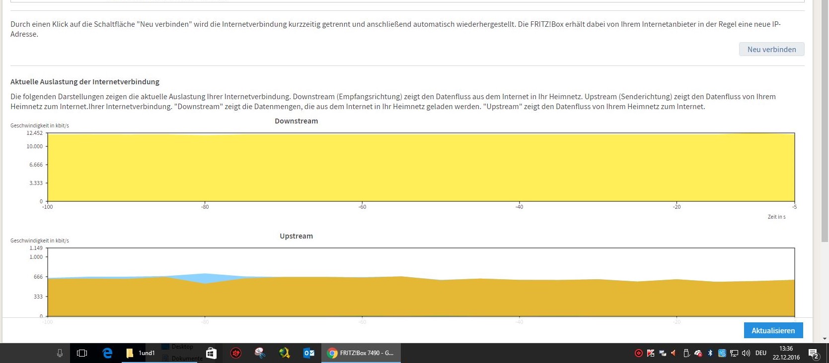Open the Snipping Tool taskbar icon
The height and width of the screenshot is (363, 829).
click(260, 353)
